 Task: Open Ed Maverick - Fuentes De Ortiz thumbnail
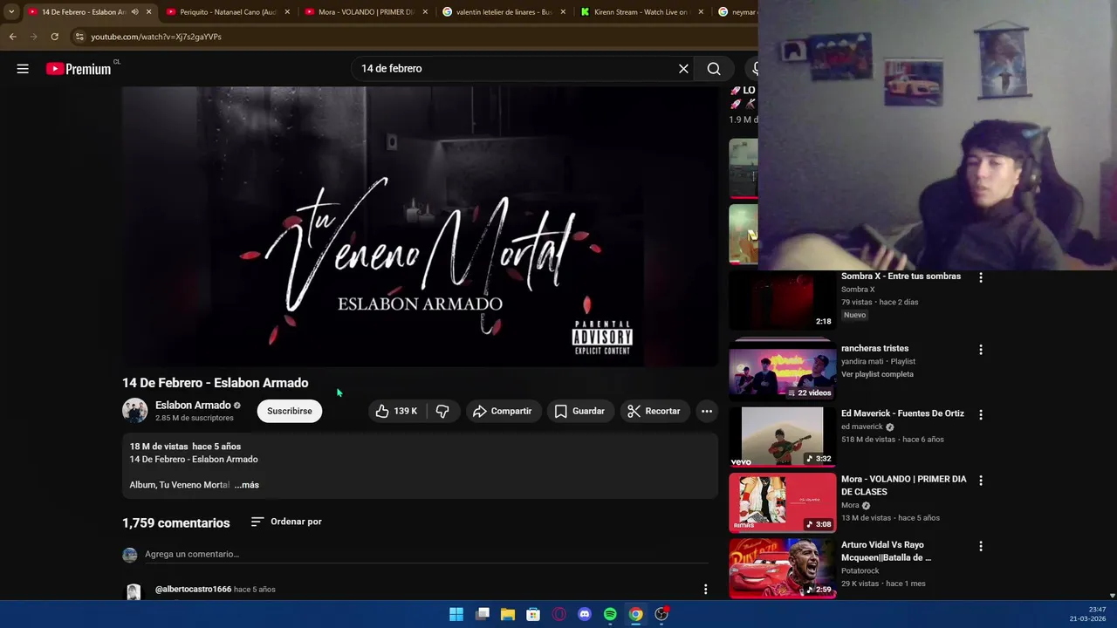(783, 437)
